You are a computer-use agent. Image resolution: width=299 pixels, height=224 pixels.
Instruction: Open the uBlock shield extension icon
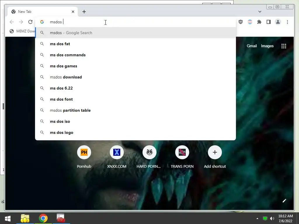click(241, 22)
